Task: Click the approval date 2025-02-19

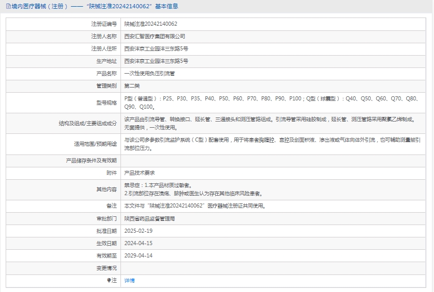Action: click(x=138, y=231)
